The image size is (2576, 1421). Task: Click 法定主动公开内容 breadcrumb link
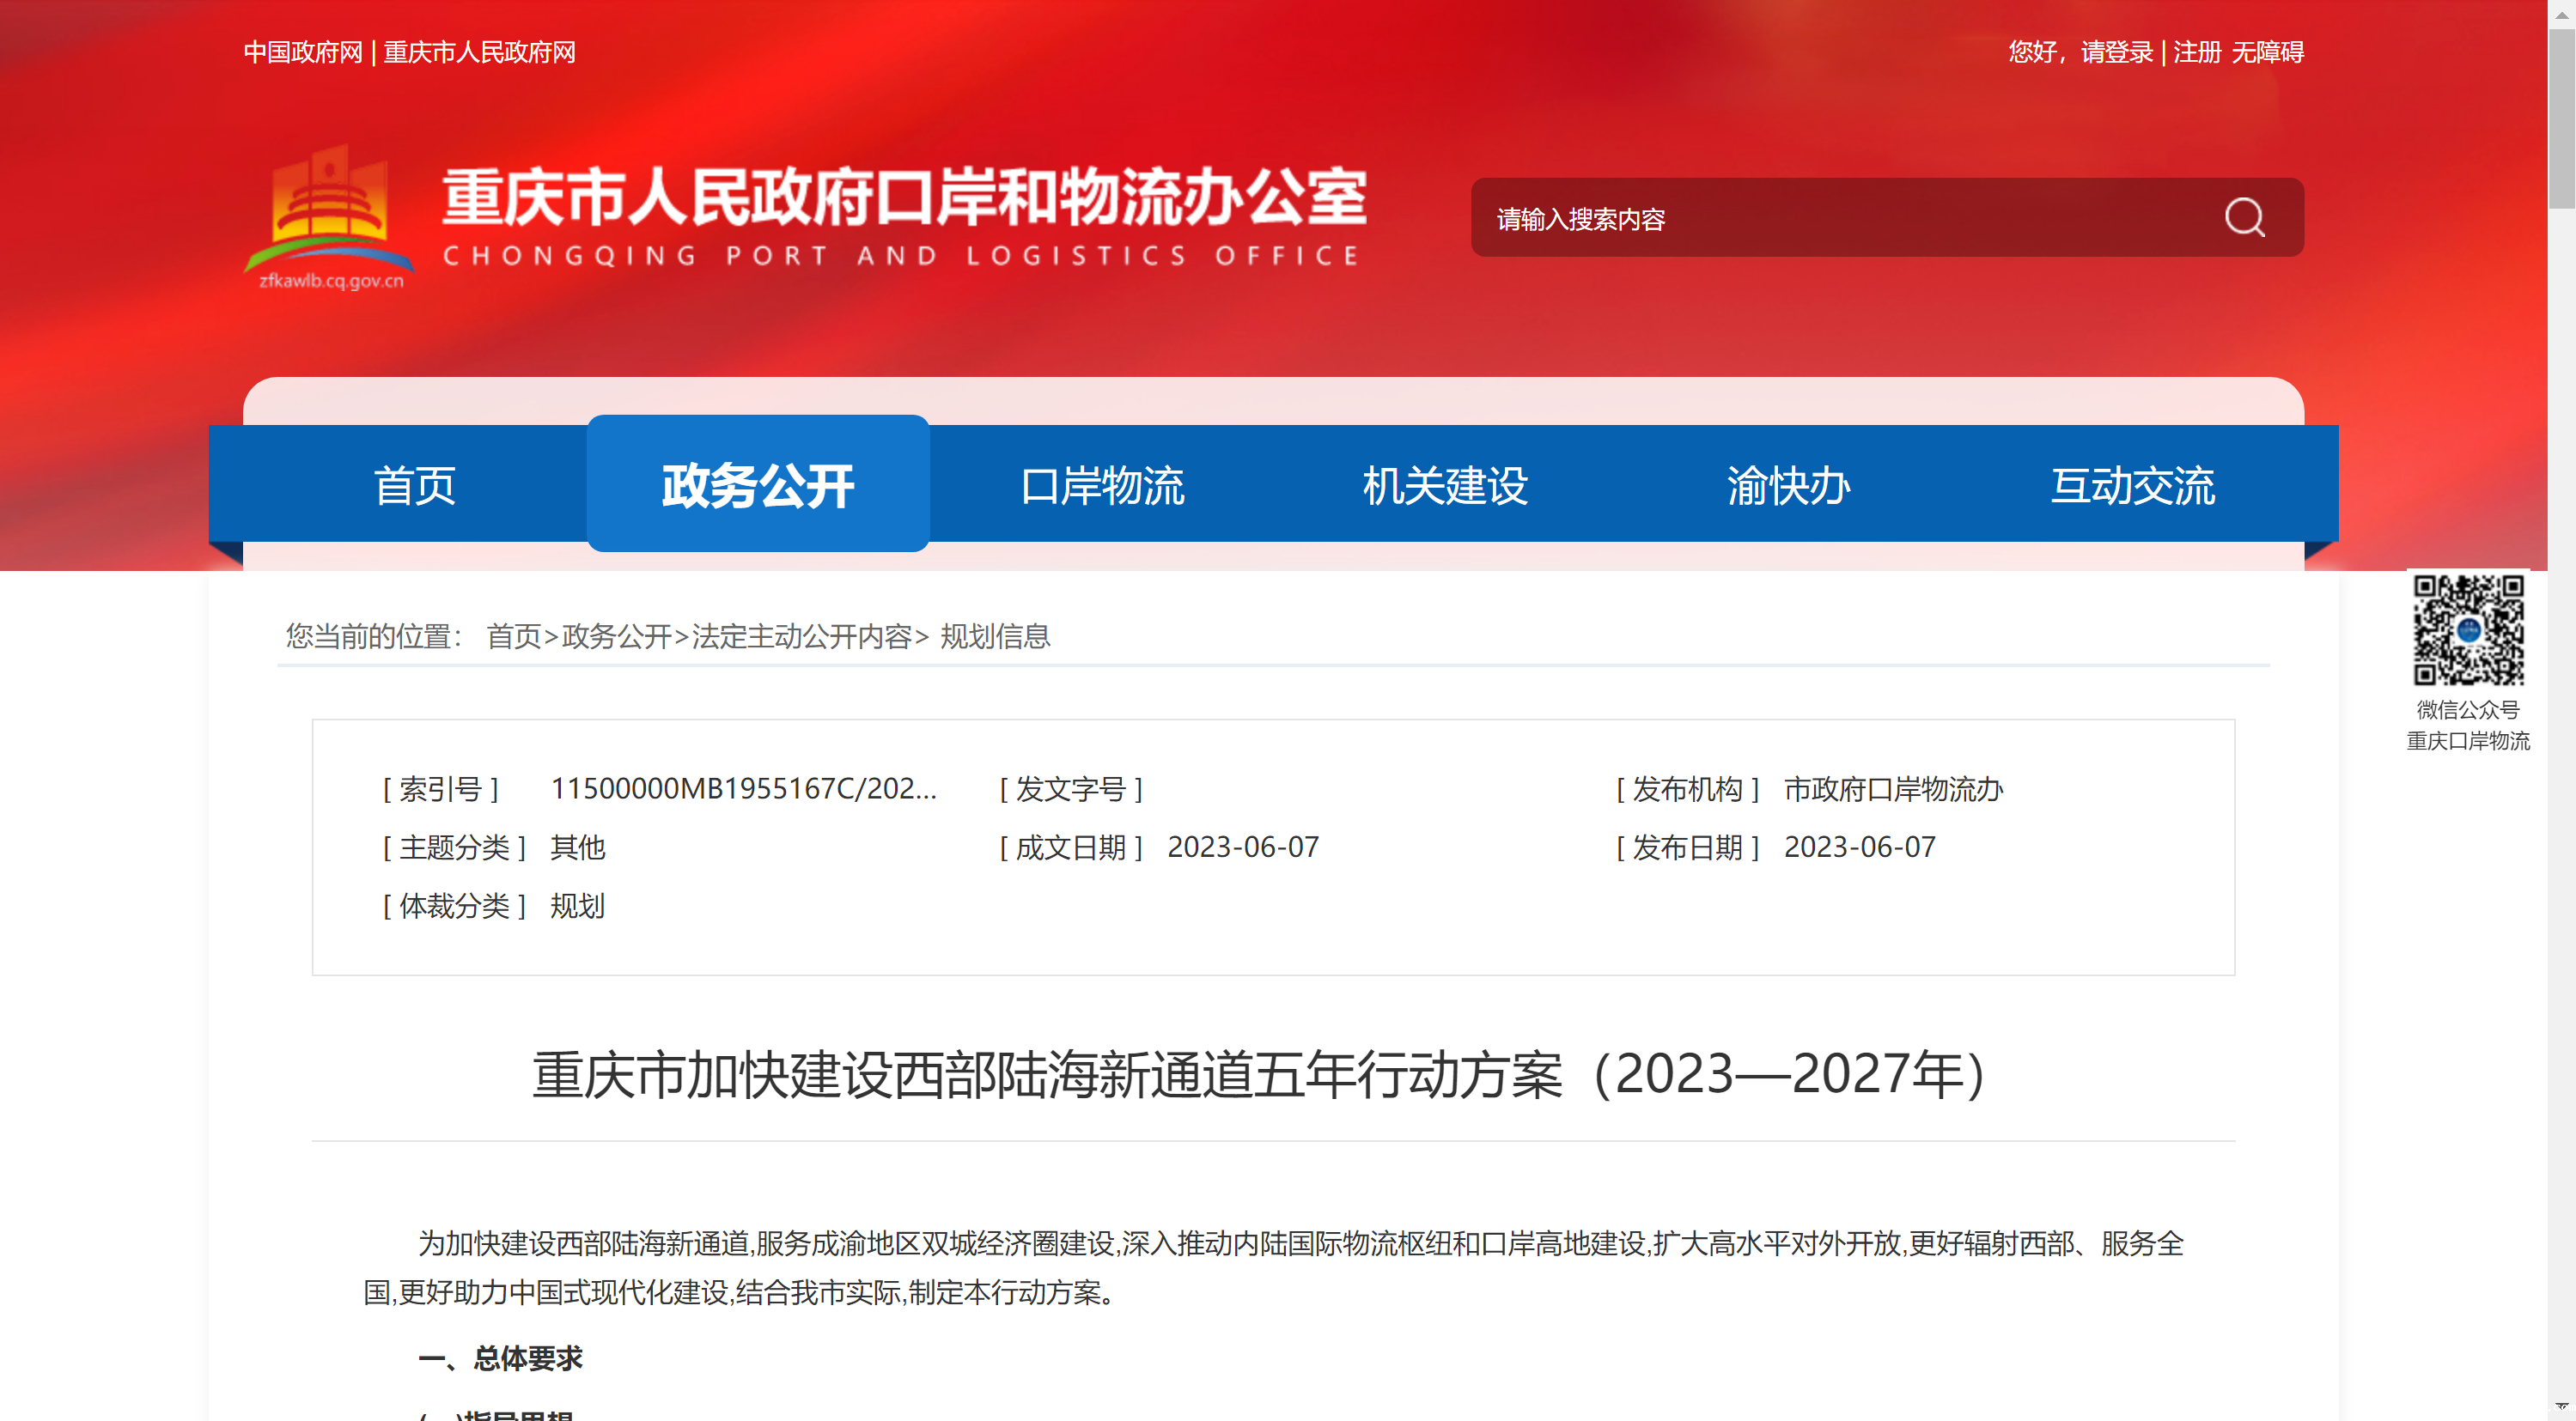click(x=801, y=636)
